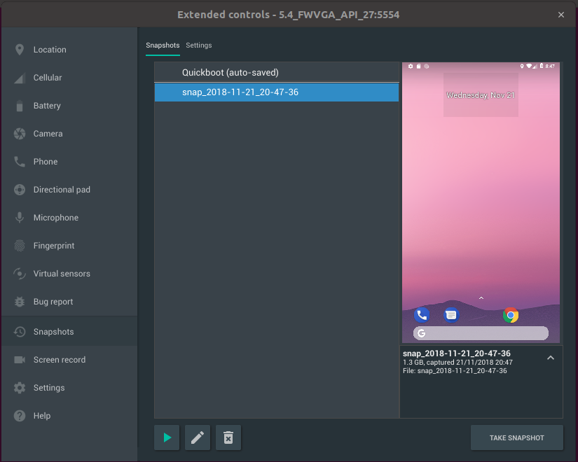The image size is (578, 462).
Task: Stay on the Snapshots tab
Action: coord(163,44)
